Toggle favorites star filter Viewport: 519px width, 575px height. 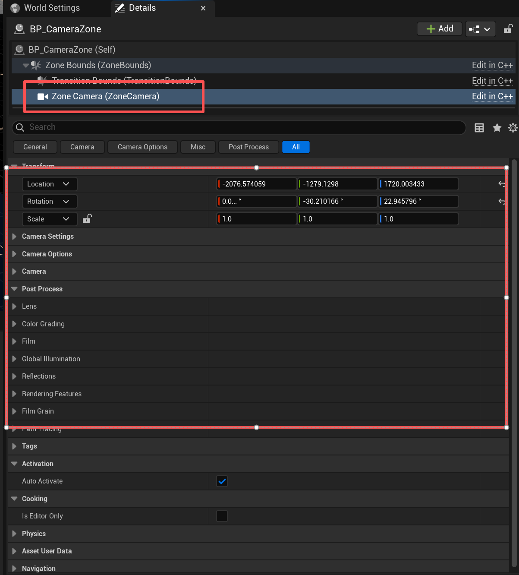point(497,128)
